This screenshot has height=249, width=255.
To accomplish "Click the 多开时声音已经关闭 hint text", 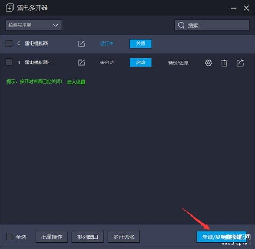I will coord(41,81).
